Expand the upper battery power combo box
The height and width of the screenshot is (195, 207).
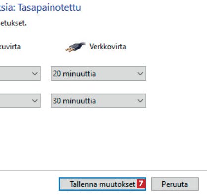(20, 73)
